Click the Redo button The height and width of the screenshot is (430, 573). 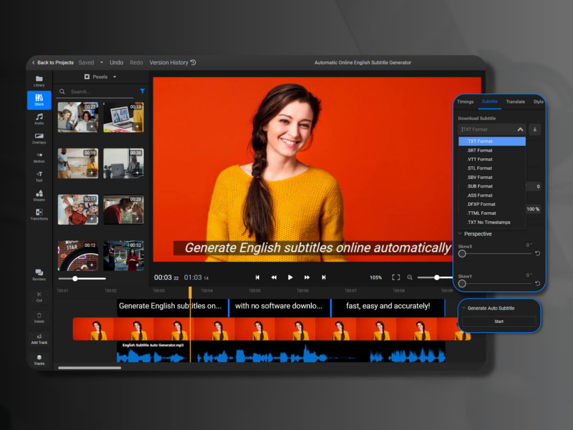point(136,62)
